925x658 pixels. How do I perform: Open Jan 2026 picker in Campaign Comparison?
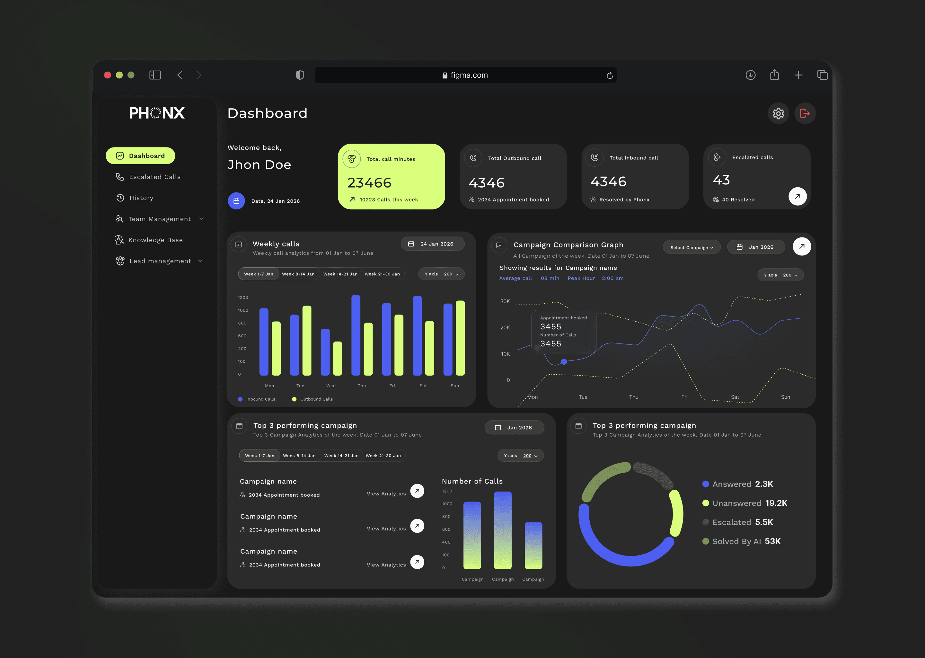tap(756, 247)
